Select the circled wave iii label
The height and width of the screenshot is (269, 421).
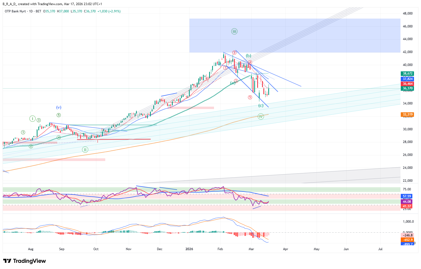click(x=234, y=32)
